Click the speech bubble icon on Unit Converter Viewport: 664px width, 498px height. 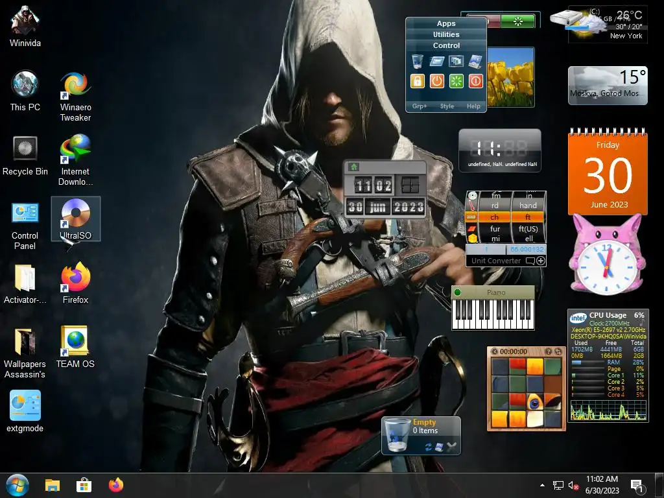click(530, 261)
